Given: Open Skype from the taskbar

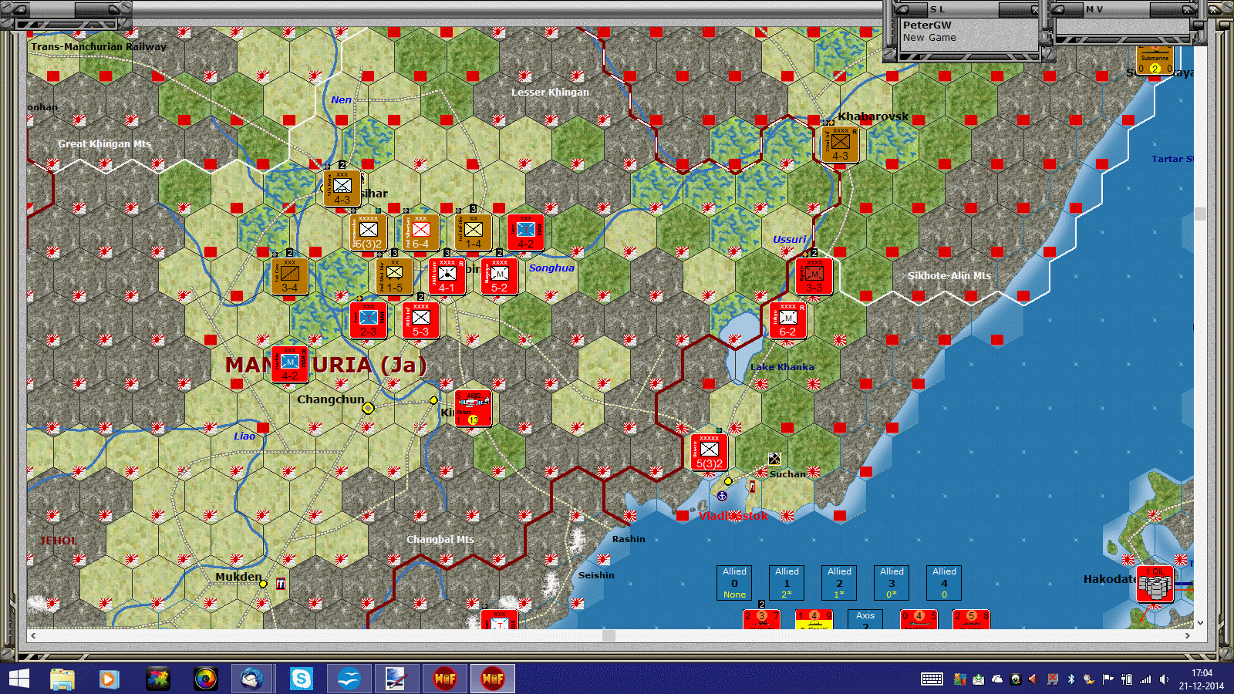Looking at the screenshot, I should tap(301, 679).
